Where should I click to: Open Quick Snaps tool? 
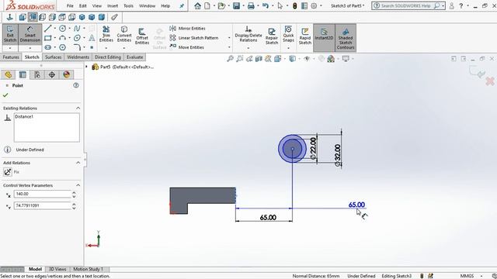click(288, 33)
